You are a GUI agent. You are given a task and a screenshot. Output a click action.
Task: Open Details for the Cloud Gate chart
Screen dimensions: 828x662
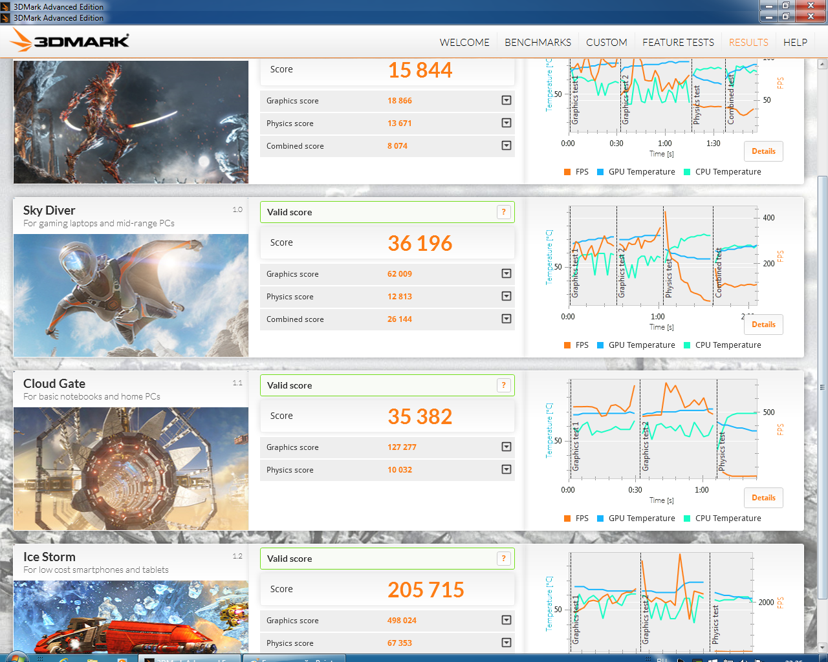click(763, 498)
